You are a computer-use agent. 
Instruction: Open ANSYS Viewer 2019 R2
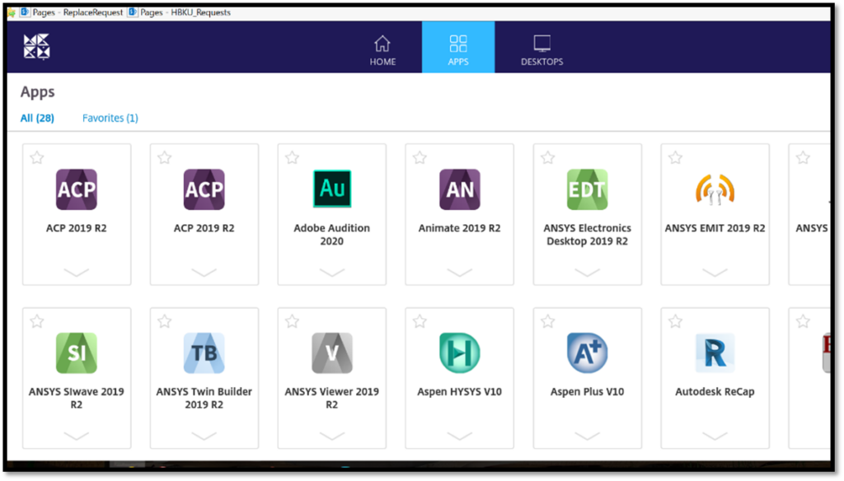click(331, 353)
